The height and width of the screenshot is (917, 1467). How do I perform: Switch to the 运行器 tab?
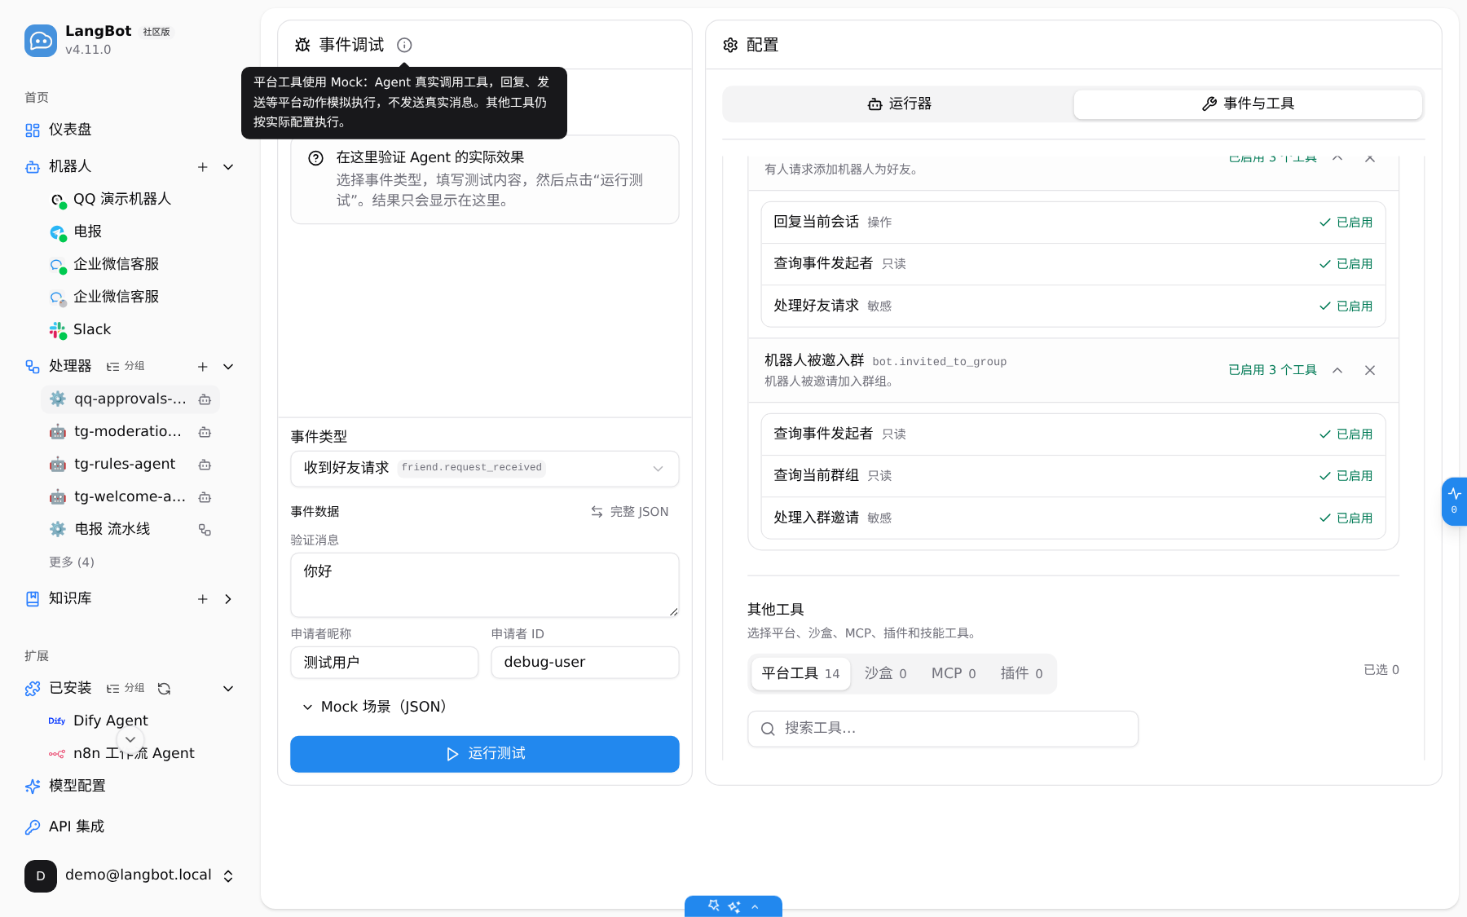pyautogui.click(x=899, y=104)
